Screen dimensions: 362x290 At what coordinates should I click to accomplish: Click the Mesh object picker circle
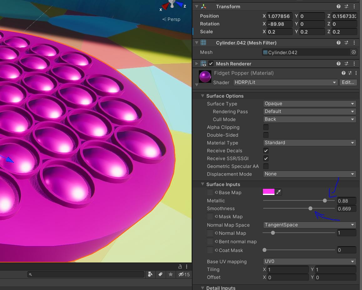point(354,52)
